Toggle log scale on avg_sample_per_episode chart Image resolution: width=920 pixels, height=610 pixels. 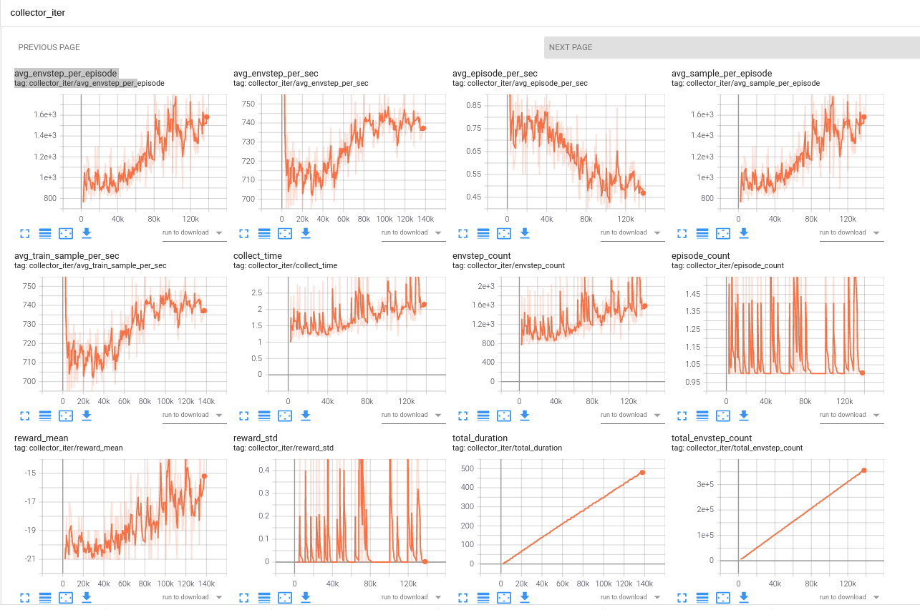point(702,233)
